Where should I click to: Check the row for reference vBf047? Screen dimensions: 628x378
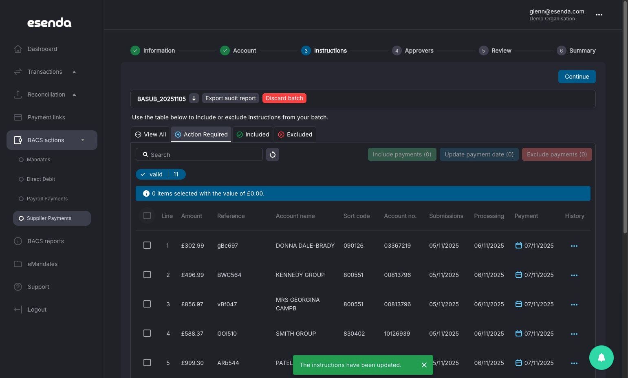147,304
